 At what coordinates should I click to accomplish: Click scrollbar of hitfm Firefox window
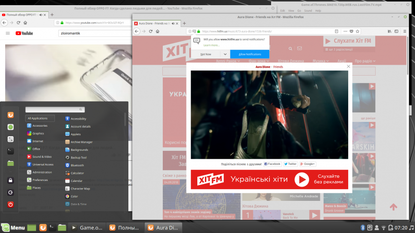[408, 56]
